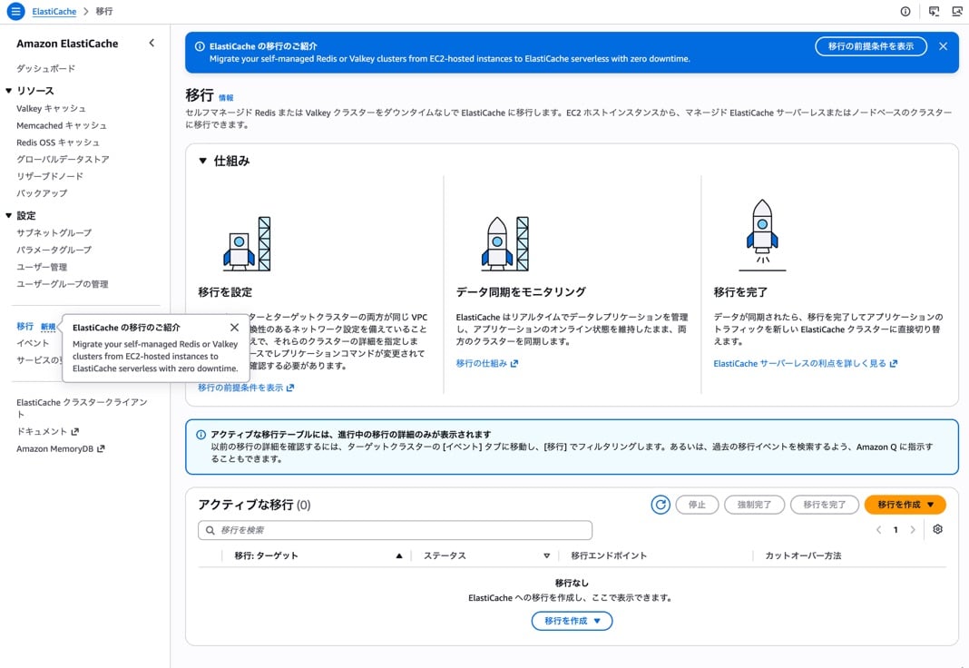Image resolution: width=969 pixels, height=668 pixels.
Task: Open the orange 移行を作成 dropdown button
Action: point(905,505)
